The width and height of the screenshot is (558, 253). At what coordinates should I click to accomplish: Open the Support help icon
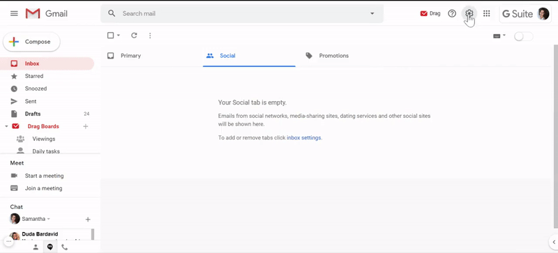452,13
